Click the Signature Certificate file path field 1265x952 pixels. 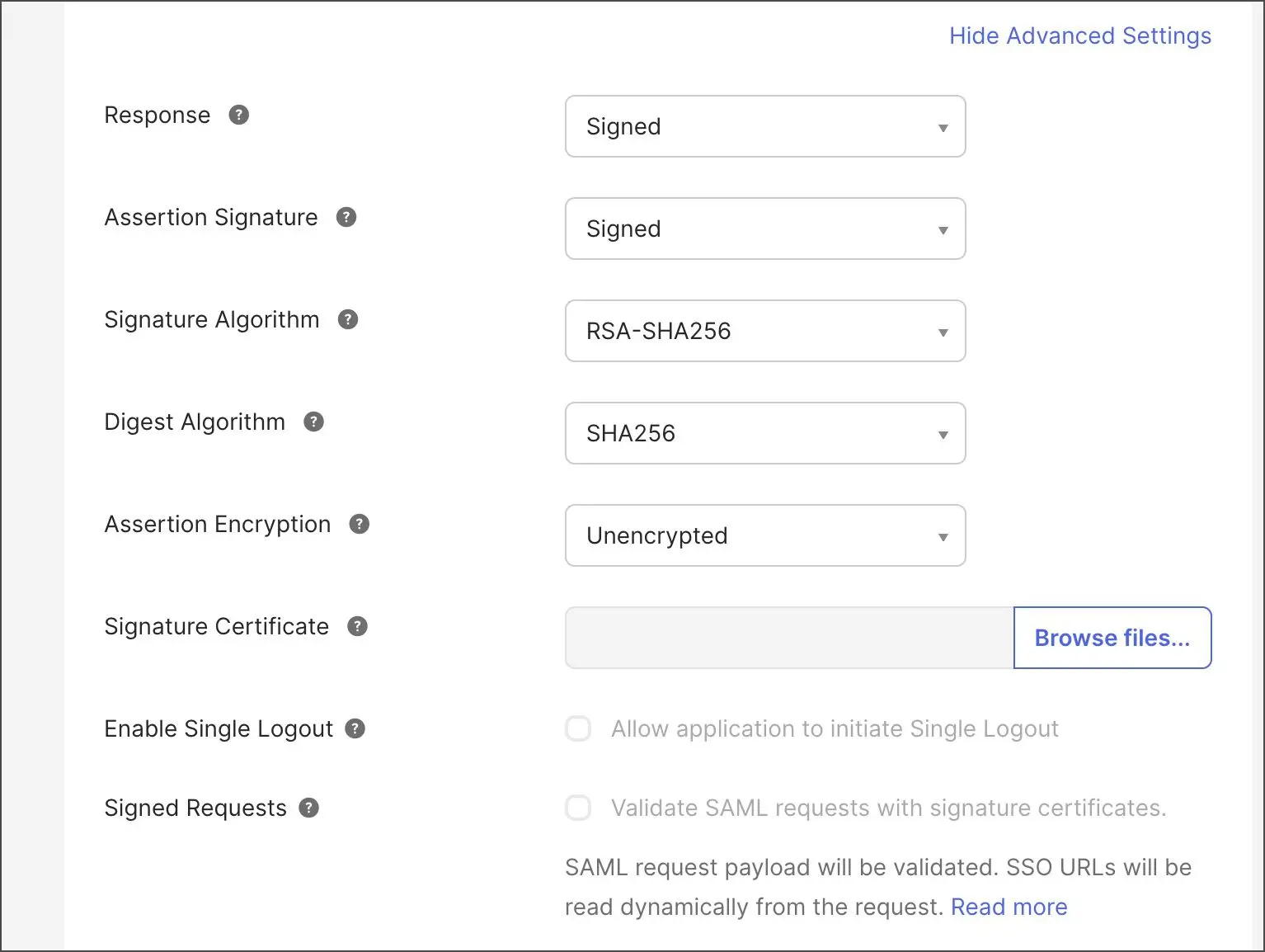click(789, 638)
